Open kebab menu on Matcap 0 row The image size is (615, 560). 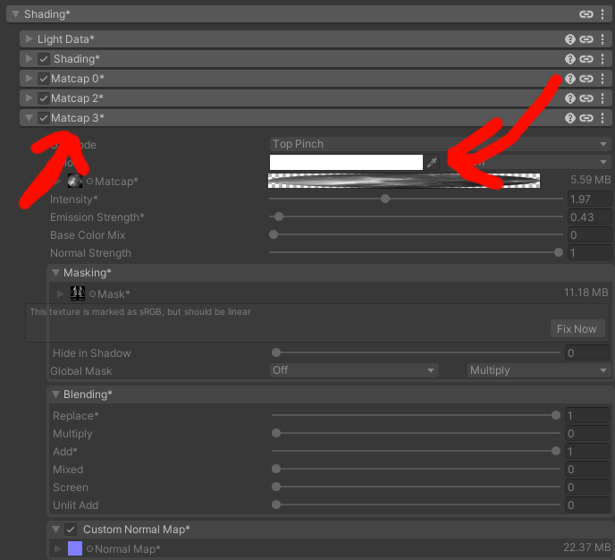tap(602, 79)
